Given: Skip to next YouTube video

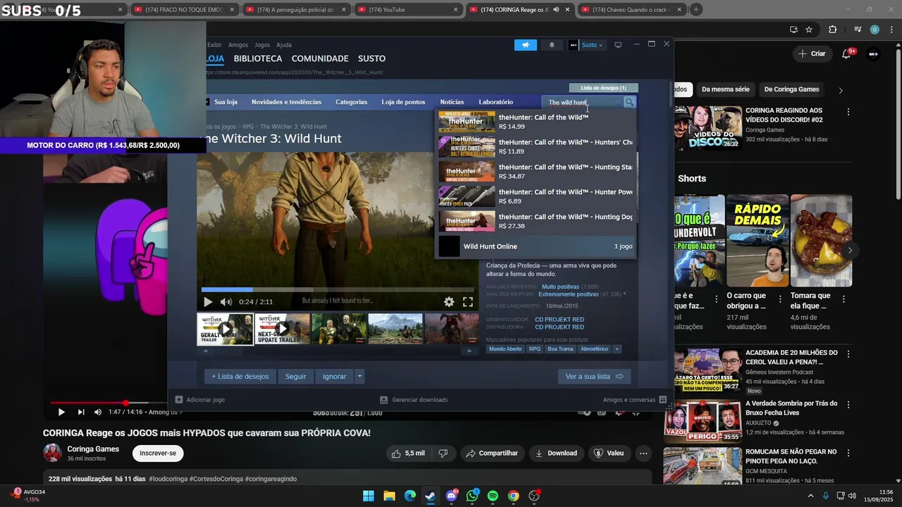Looking at the screenshot, I should click(81, 412).
